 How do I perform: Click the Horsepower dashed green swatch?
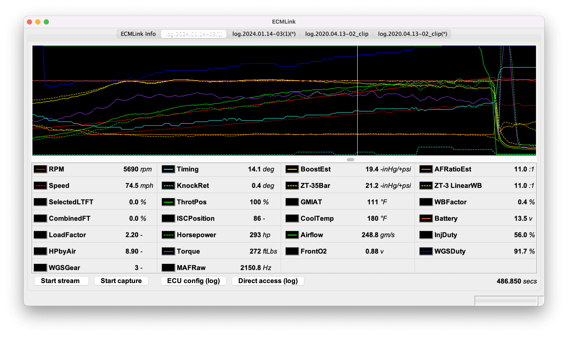168,235
